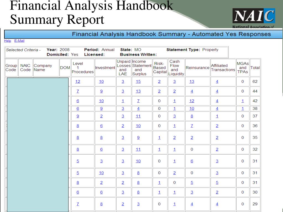The height and width of the screenshot is (212, 283).
Task: Open Risk-Based Capital value 2 in the 62-total row
Action: (159, 81)
